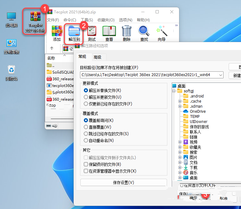Click the 添加 toolbar icon in WinRAR

57,33
